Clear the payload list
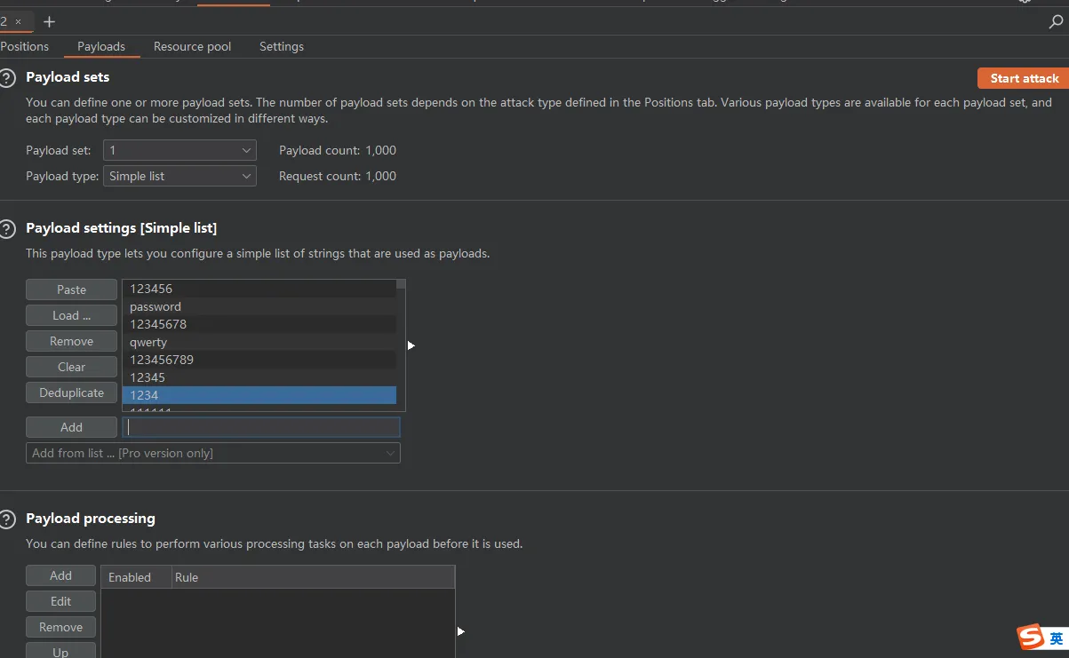The width and height of the screenshot is (1069, 658). [71, 367]
